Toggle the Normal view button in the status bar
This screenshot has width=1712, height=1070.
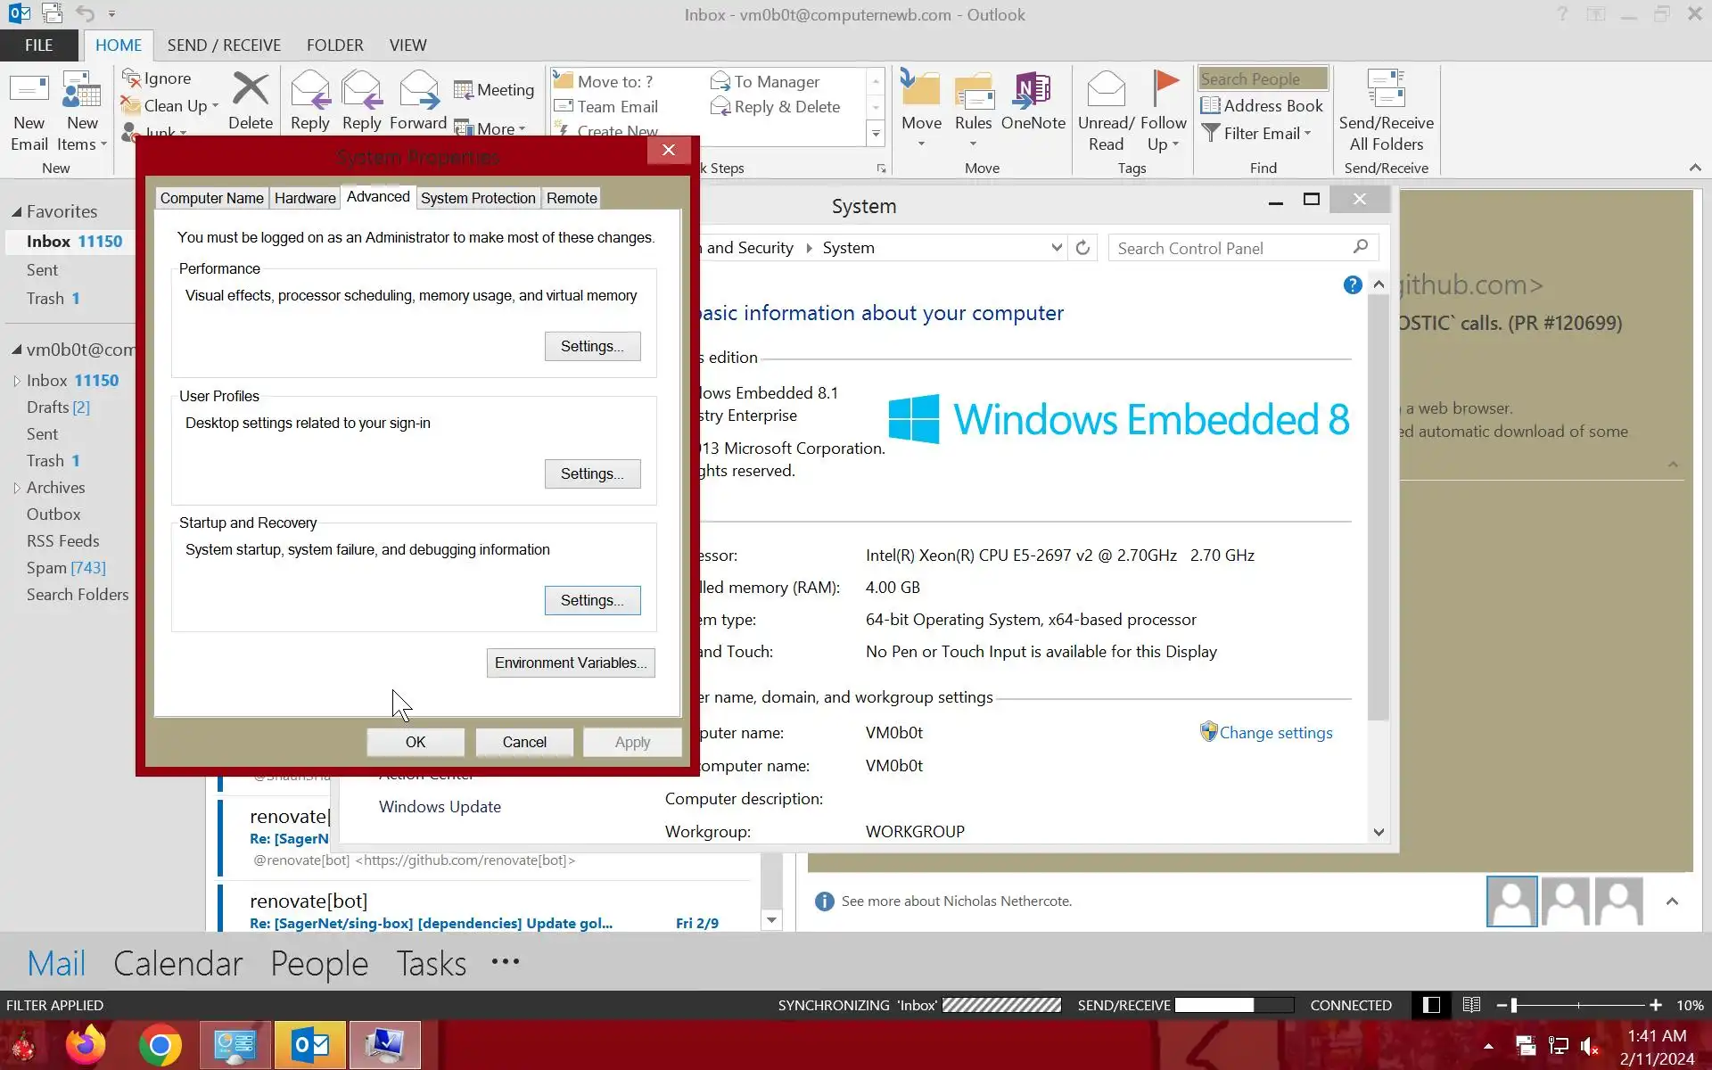click(1431, 1005)
